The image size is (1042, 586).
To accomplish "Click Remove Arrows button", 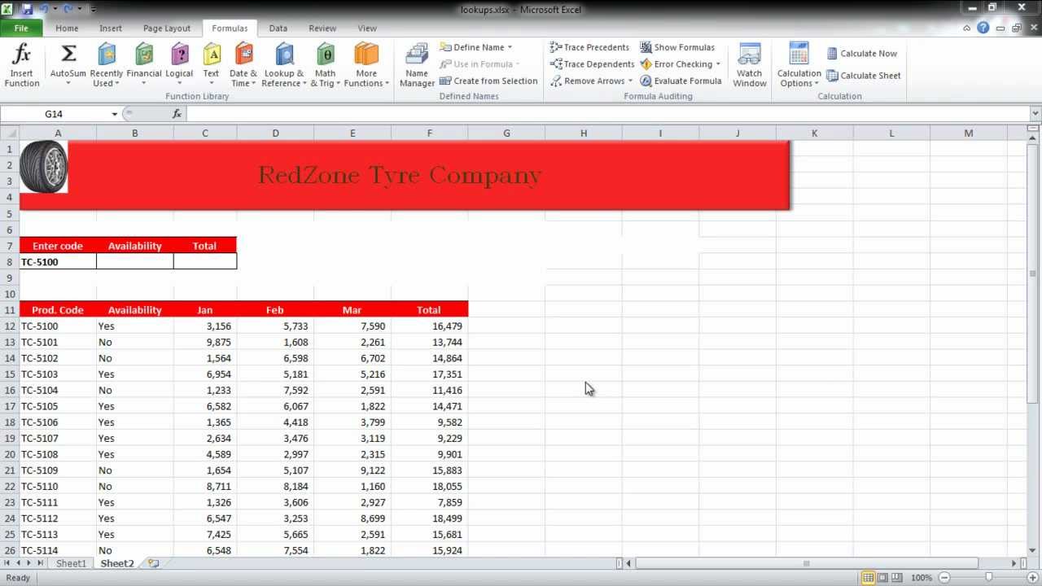I will pyautogui.click(x=587, y=81).
